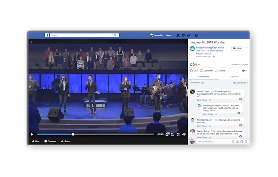Enter fullscreen video mode
278x177 pixels.
coord(178,134)
